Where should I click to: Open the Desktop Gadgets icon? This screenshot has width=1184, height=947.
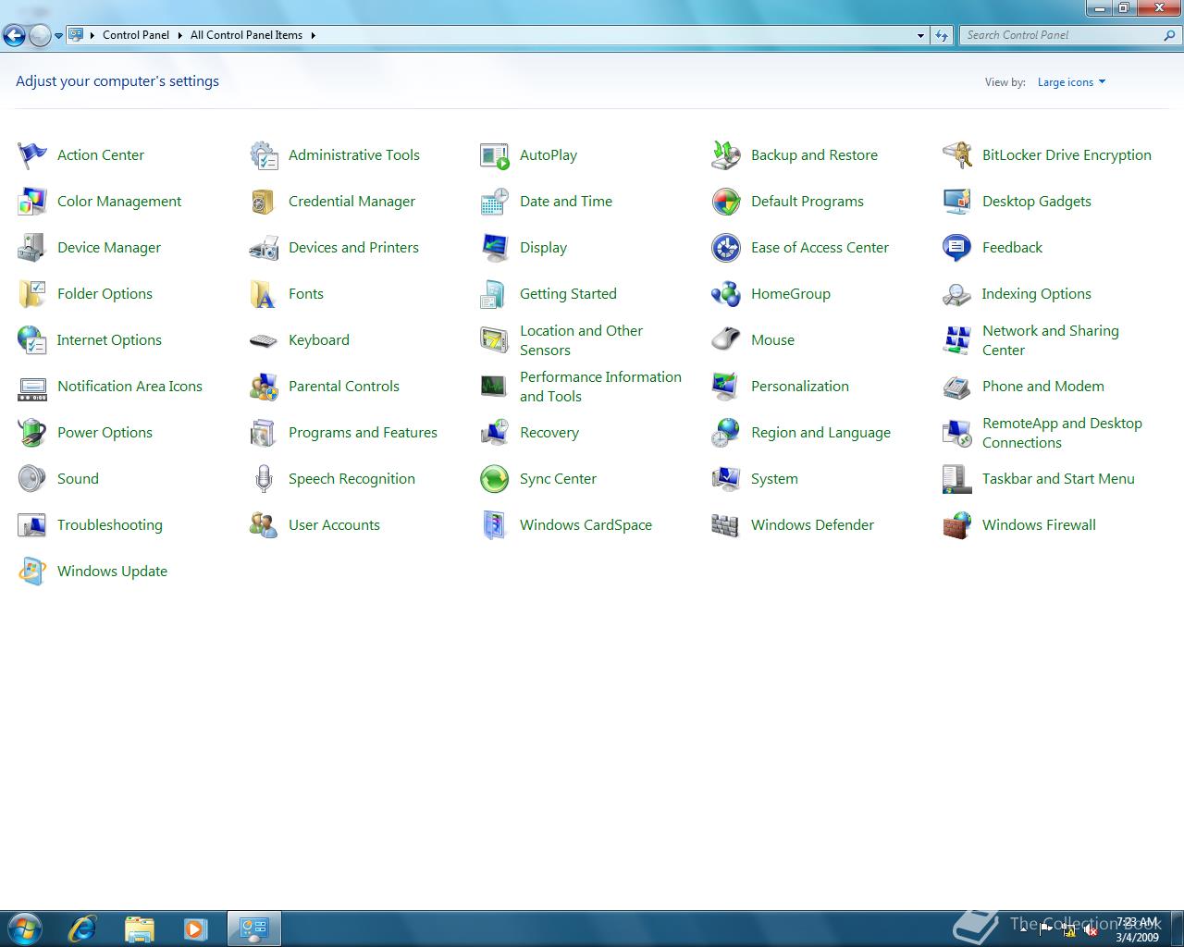tap(957, 202)
